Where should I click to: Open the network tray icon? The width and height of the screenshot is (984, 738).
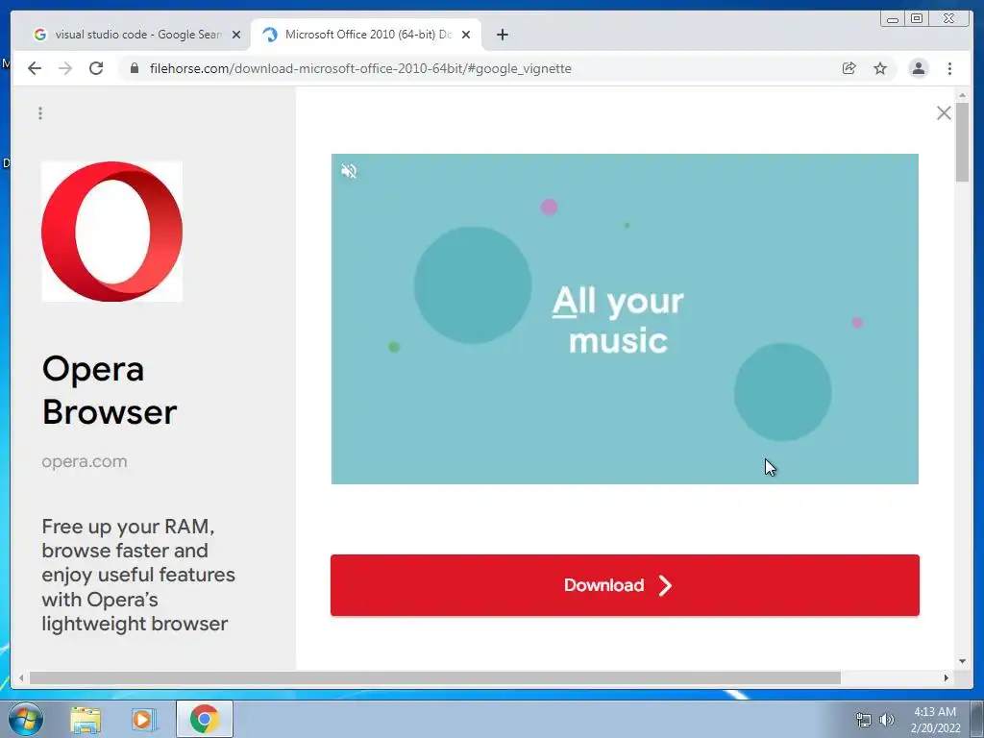(864, 720)
